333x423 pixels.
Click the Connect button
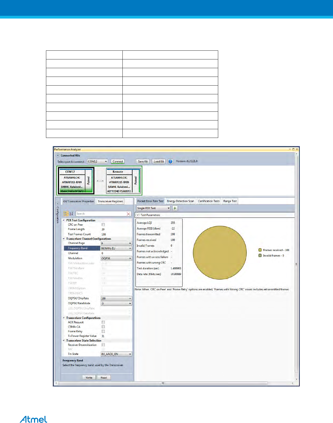click(x=118, y=161)
